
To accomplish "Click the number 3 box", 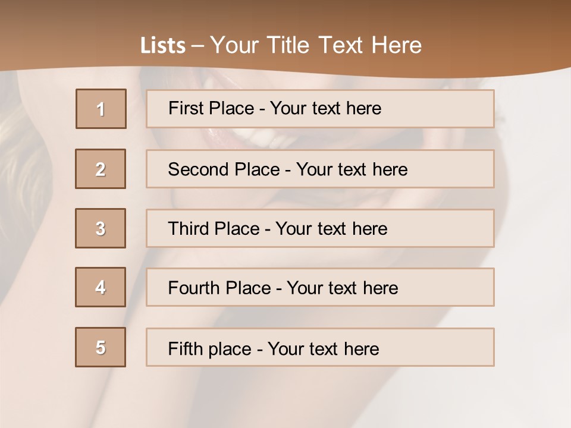I will [x=101, y=228].
